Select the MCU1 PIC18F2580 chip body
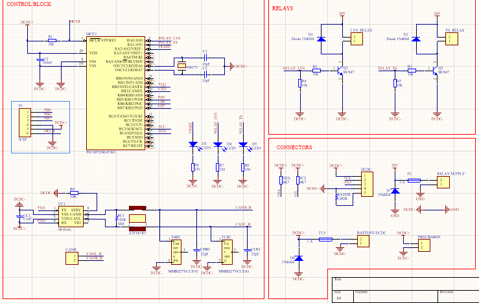This screenshot has height=303, width=479. (x=115, y=93)
